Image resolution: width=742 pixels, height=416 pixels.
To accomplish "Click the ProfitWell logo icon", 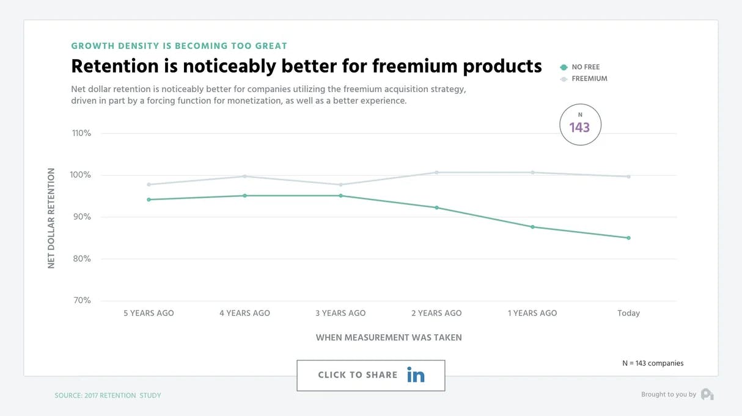I will [x=707, y=395].
